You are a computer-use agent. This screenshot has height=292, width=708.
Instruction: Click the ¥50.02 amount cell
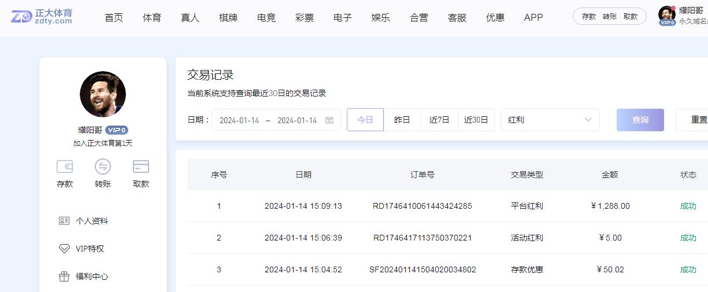click(610, 269)
